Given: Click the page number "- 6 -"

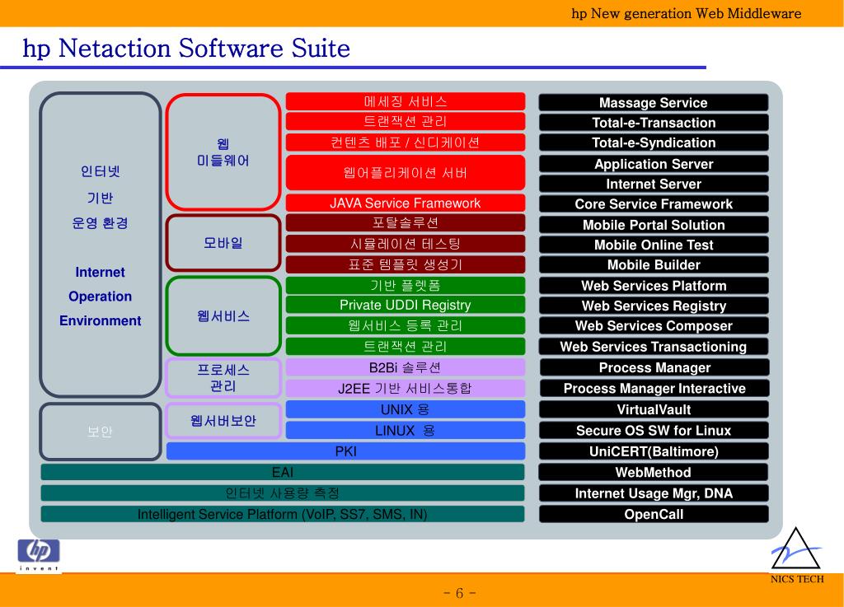Looking at the screenshot, I should coord(459,593).
